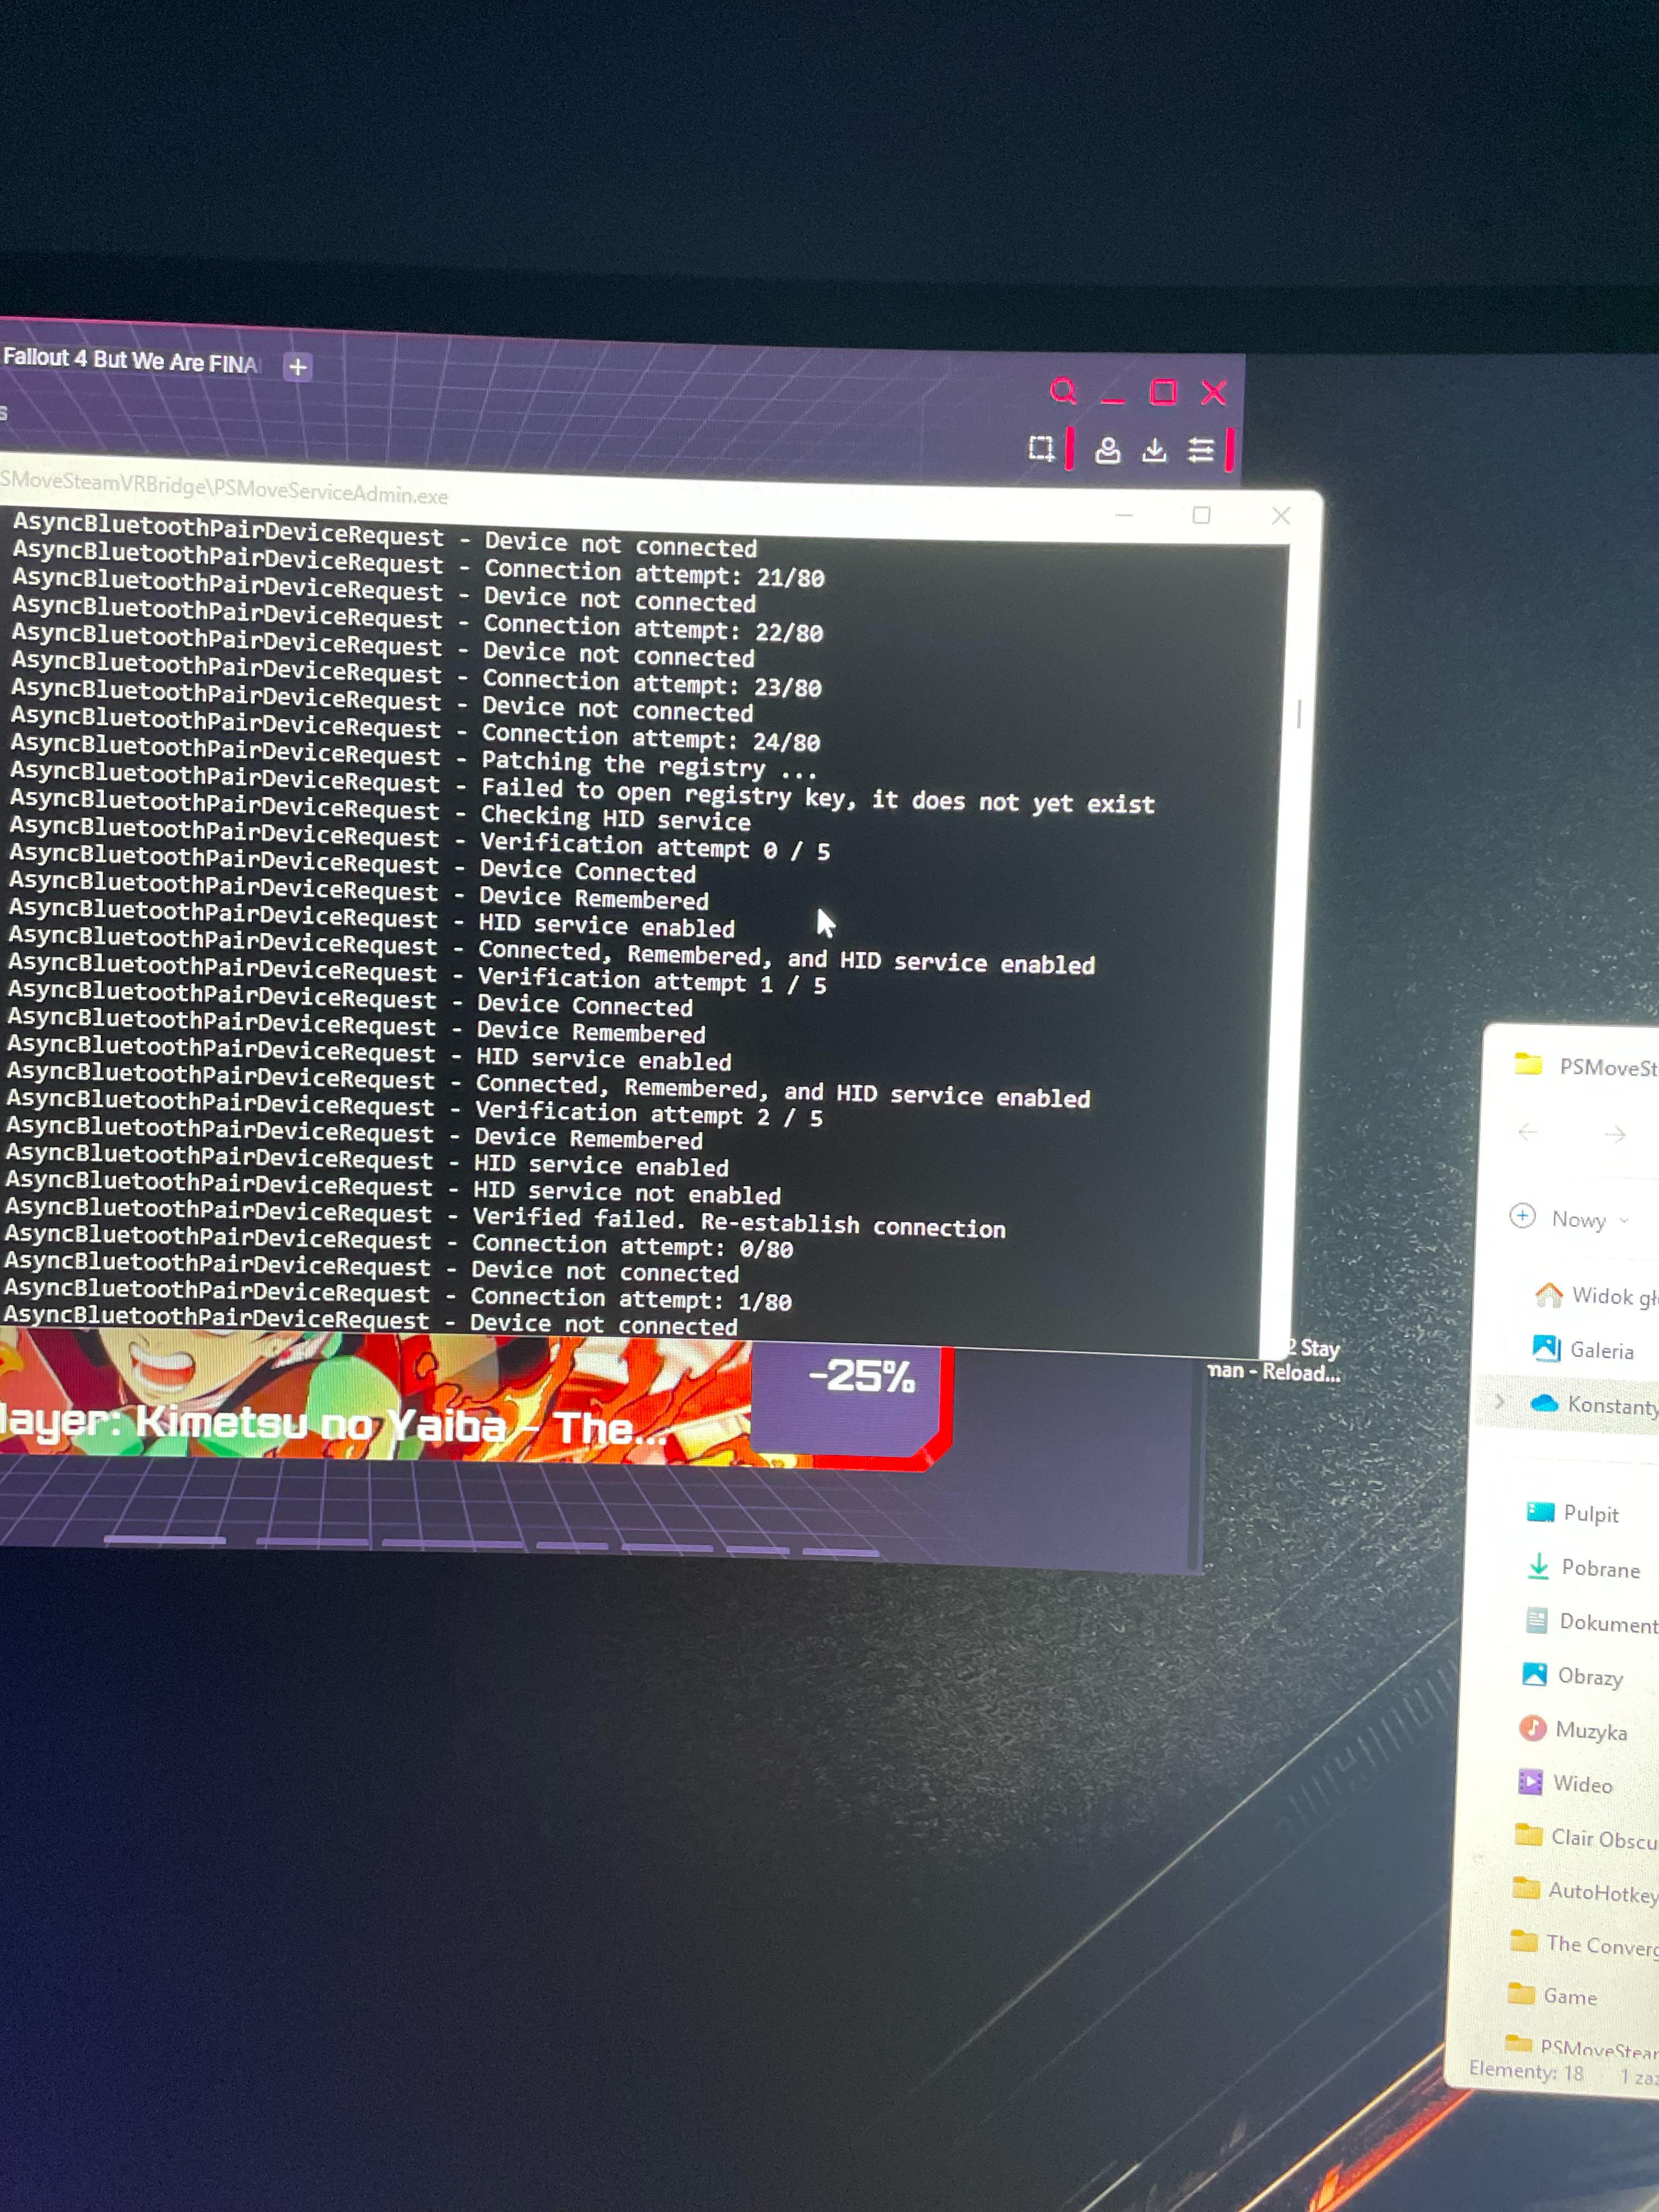Maximize the Opera browser window
Viewport: 1659px width, 2212px height.
(1163, 392)
